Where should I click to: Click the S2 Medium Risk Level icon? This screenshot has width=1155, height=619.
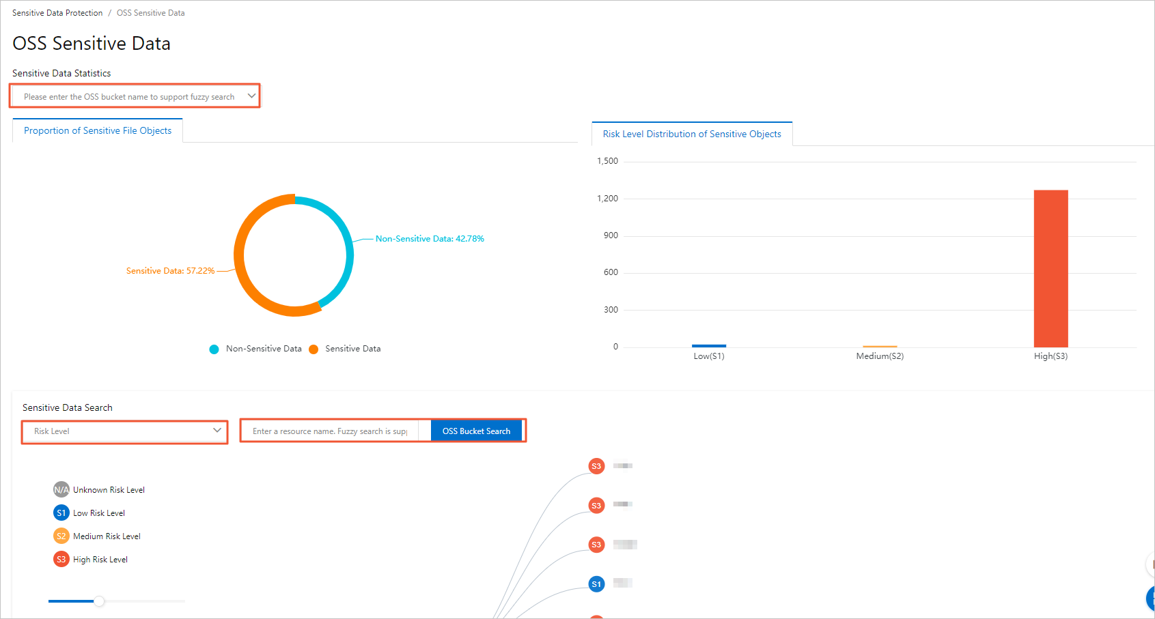61,536
